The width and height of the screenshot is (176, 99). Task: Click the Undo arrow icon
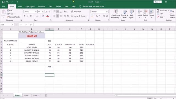point(7,2)
